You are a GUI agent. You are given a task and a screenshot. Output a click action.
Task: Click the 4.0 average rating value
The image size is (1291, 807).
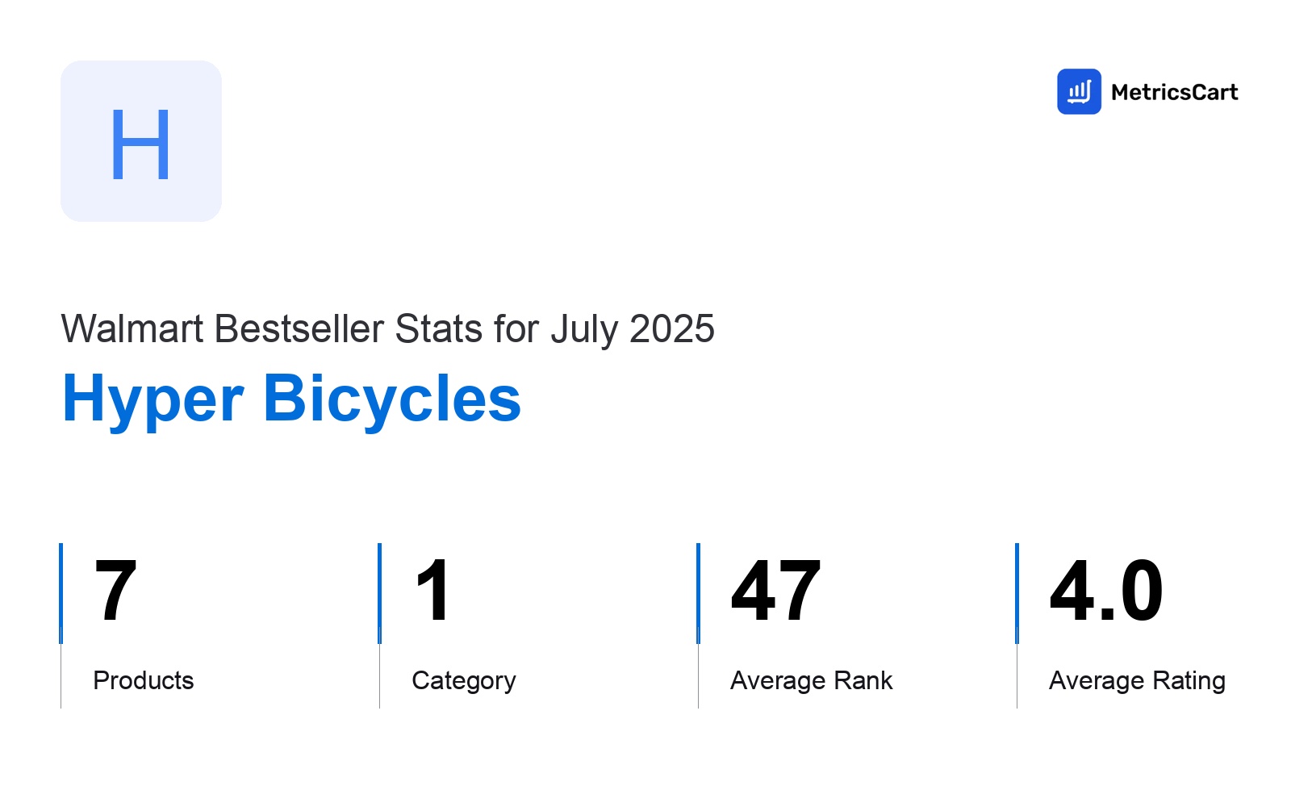coord(1106,592)
